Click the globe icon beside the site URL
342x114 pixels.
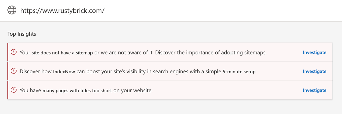coord(12,11)
